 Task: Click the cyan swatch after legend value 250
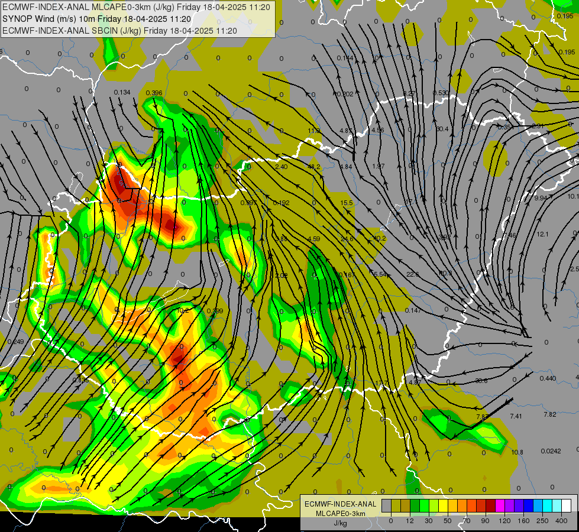click(548, 506)
